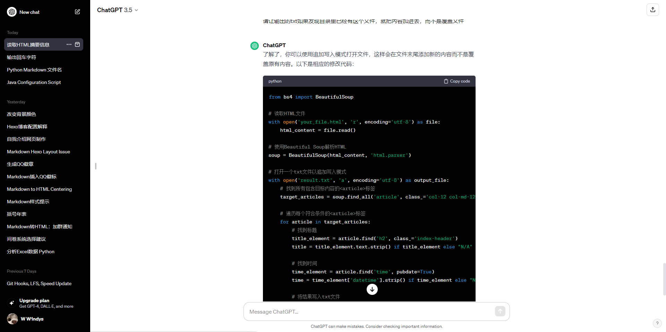Click the soup = BeautifulSoup code line

[340, 155]
